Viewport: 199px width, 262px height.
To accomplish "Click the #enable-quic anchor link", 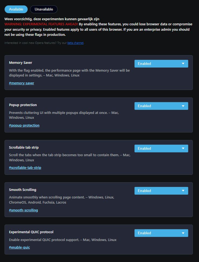I will pyautogui.click(x=19, y=247).
